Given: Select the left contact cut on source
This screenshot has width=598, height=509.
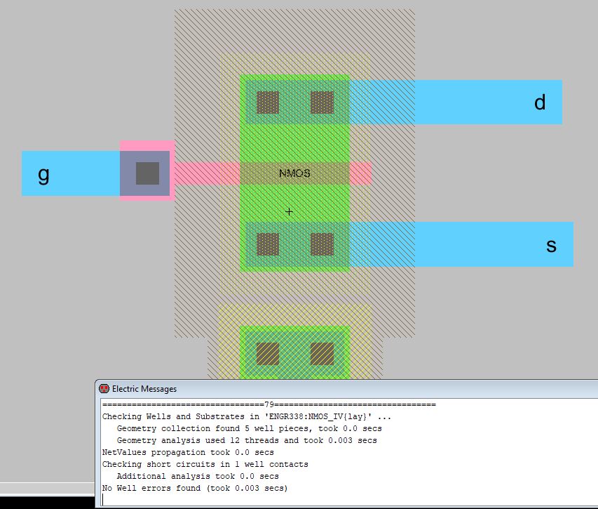Looking at the screenshot, I should tap(268, 244).
